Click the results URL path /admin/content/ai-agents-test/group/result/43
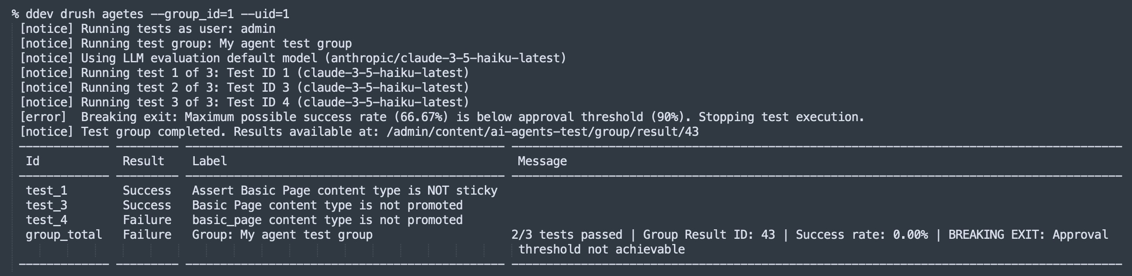Viewport: 1132px width, 276px height. pos(542,132)
